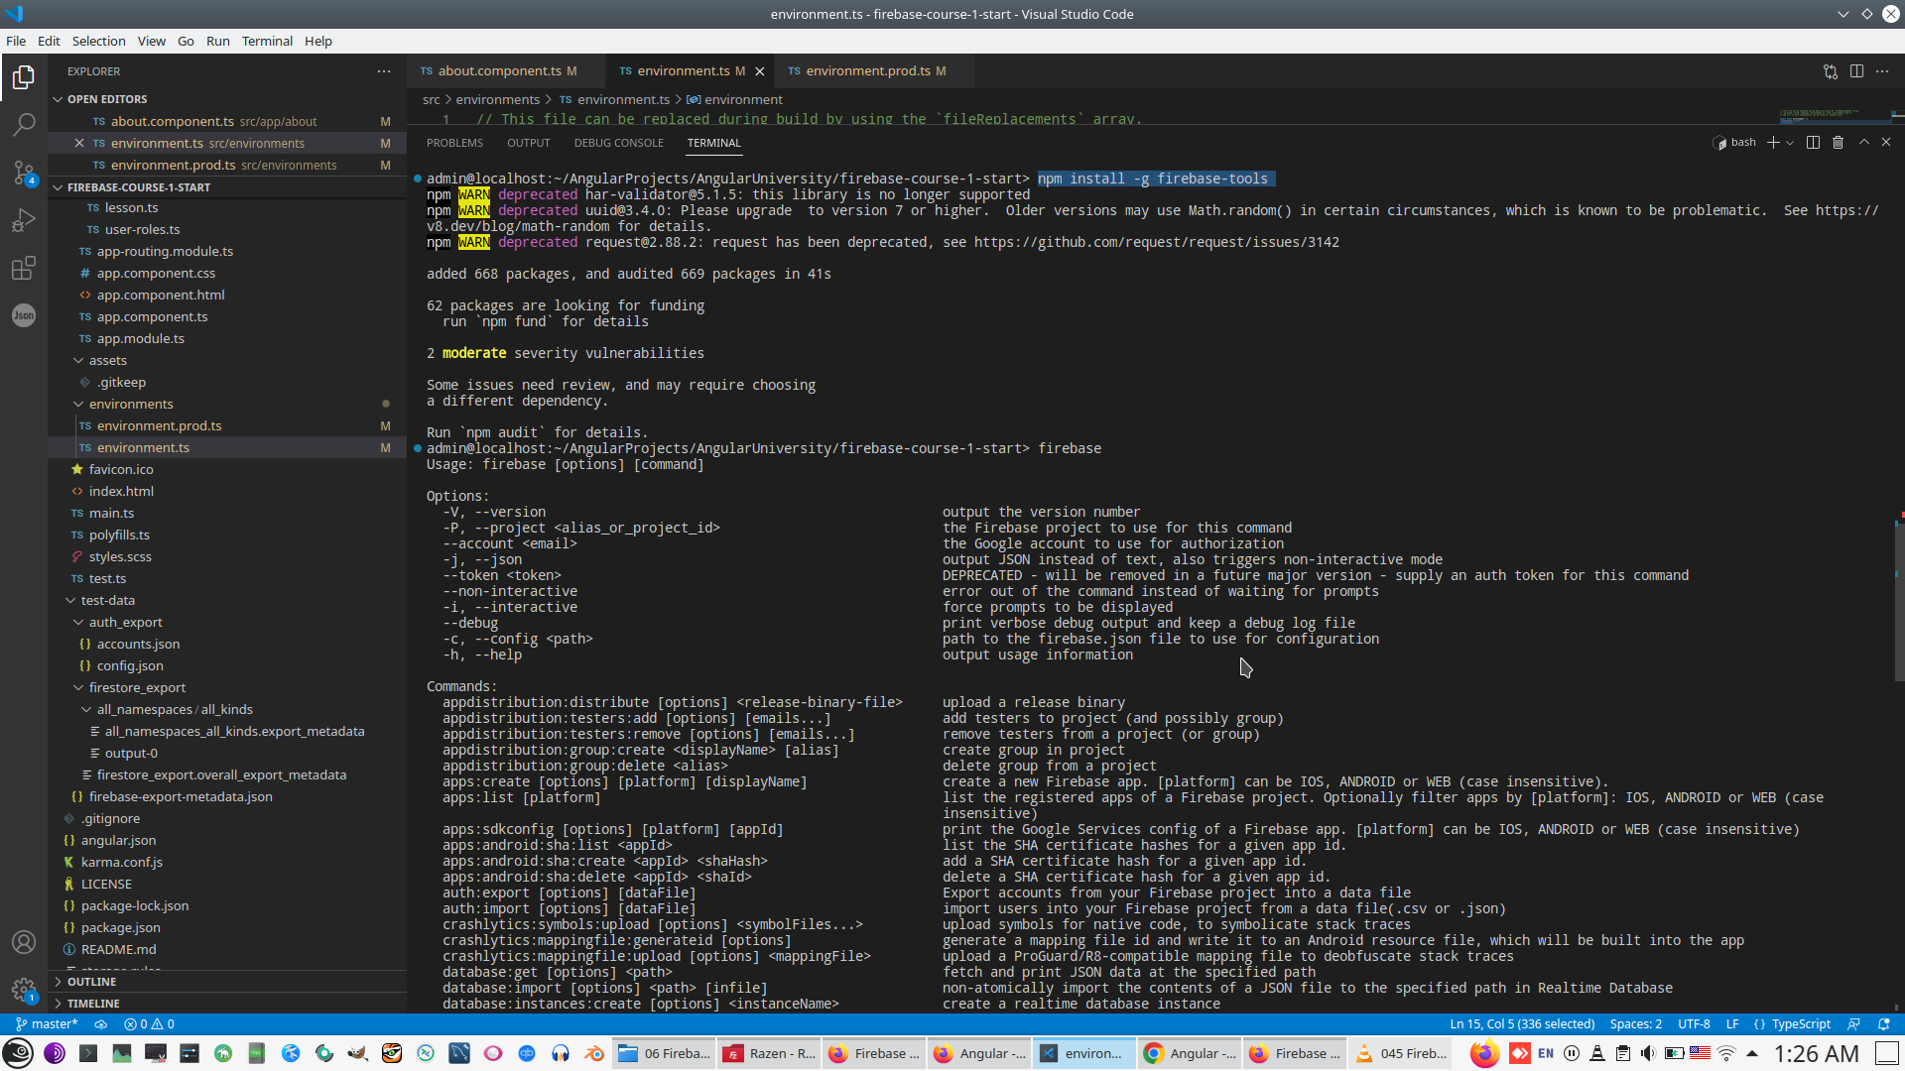The height and width of the screenshot is (1071, 1905).
Task: Kill the terminal with trash icon
Action: tap(1838, 143)
